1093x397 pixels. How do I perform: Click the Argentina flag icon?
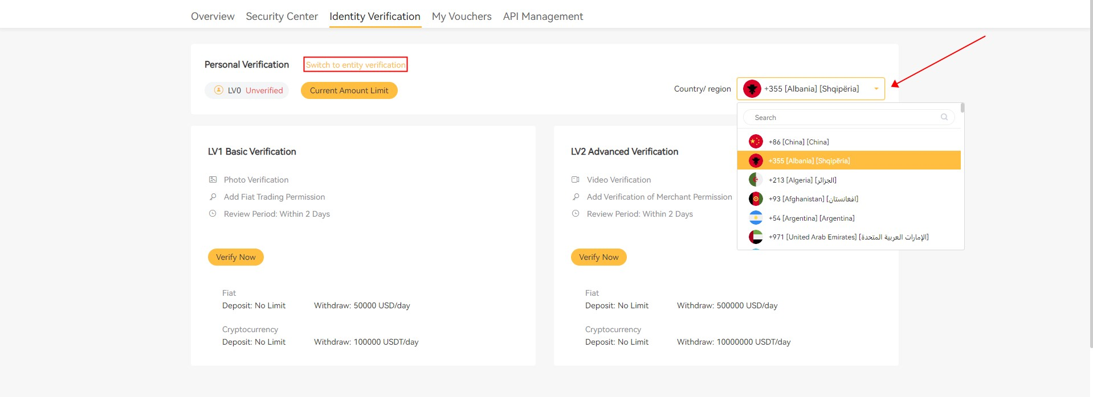coord(756,218)
